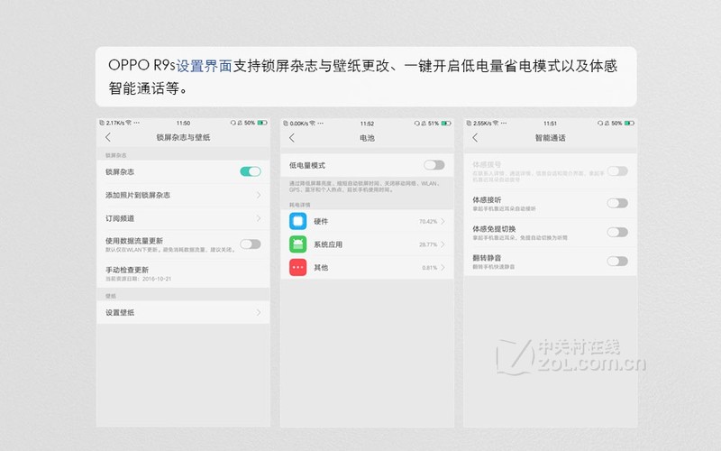The image size is (721, 451).
Task: Open chevron for 设置壁纸
Action: tap(259, 312)
